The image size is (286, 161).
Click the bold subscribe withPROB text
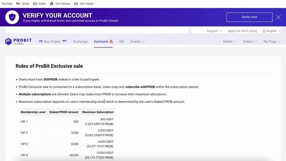click(x=140, y=87)
